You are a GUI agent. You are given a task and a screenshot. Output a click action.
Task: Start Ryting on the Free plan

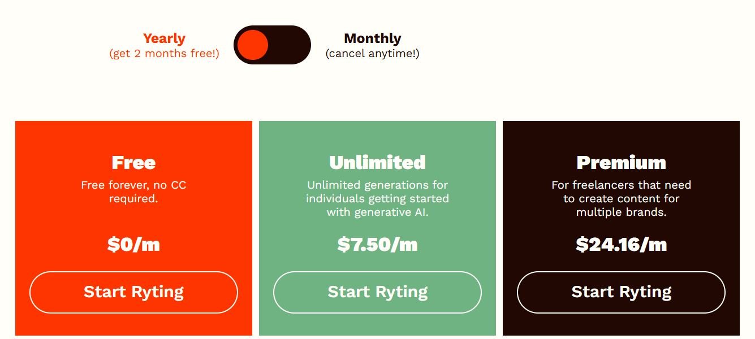coord(133,292)
